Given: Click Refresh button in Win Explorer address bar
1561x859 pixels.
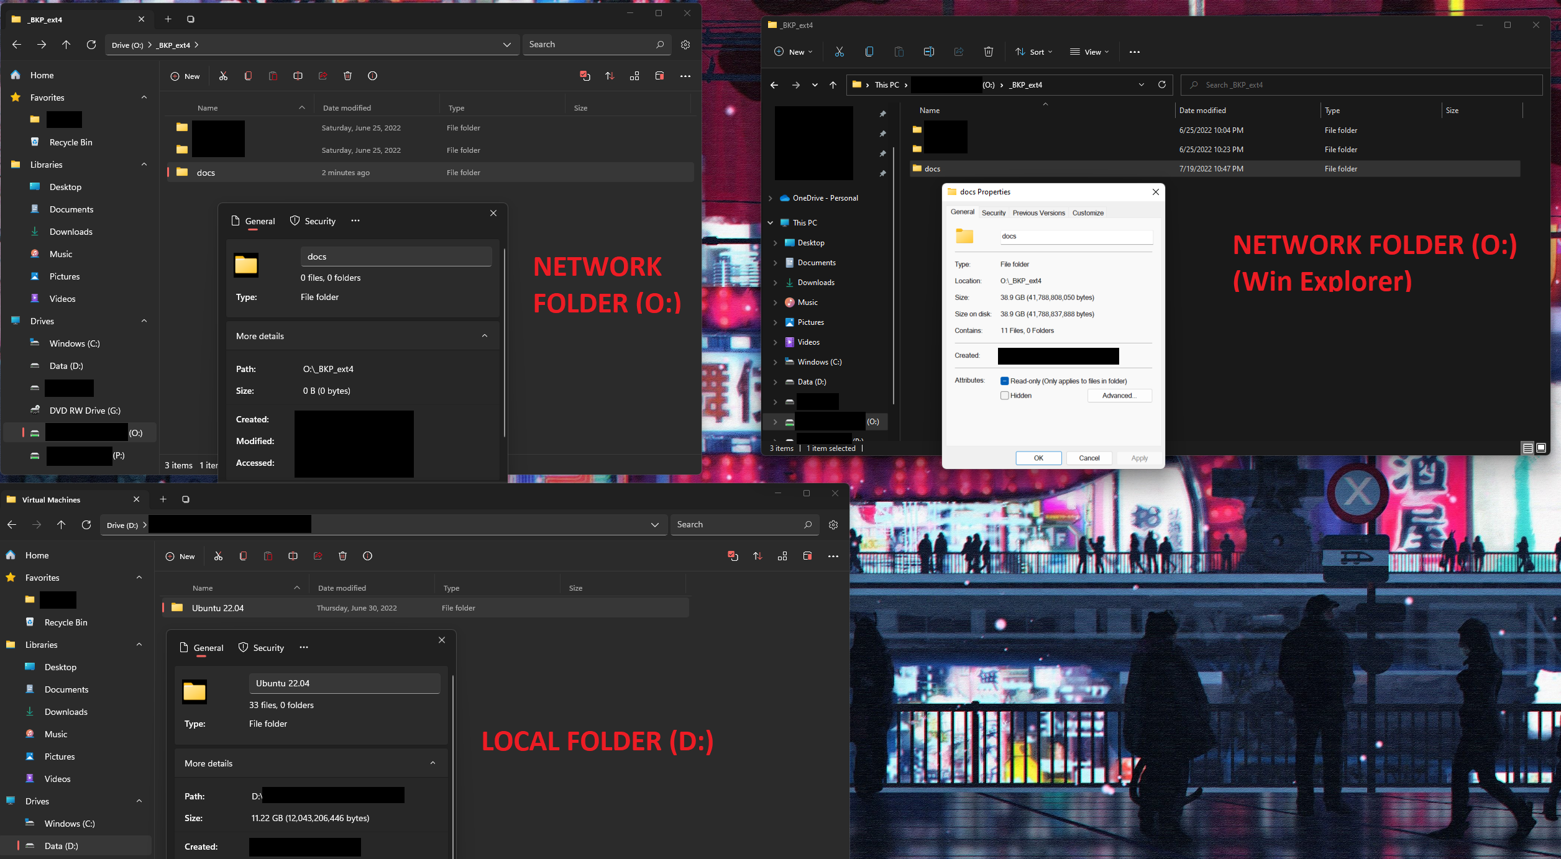Looking at the screenshot, I should pos(1161,84).
